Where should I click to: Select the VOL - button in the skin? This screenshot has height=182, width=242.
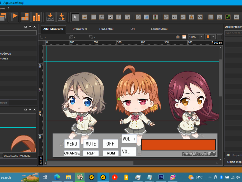(x=129, y=151)
